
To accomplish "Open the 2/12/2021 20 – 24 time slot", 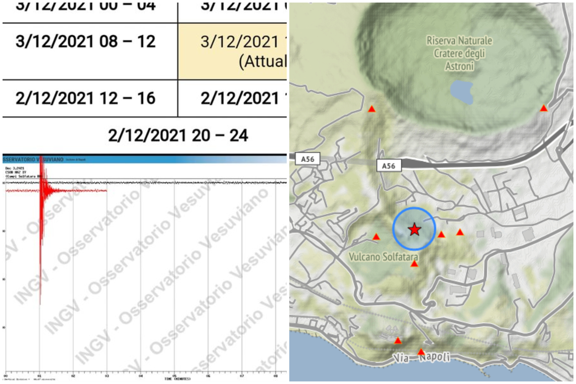I will [x=178, y=136].
